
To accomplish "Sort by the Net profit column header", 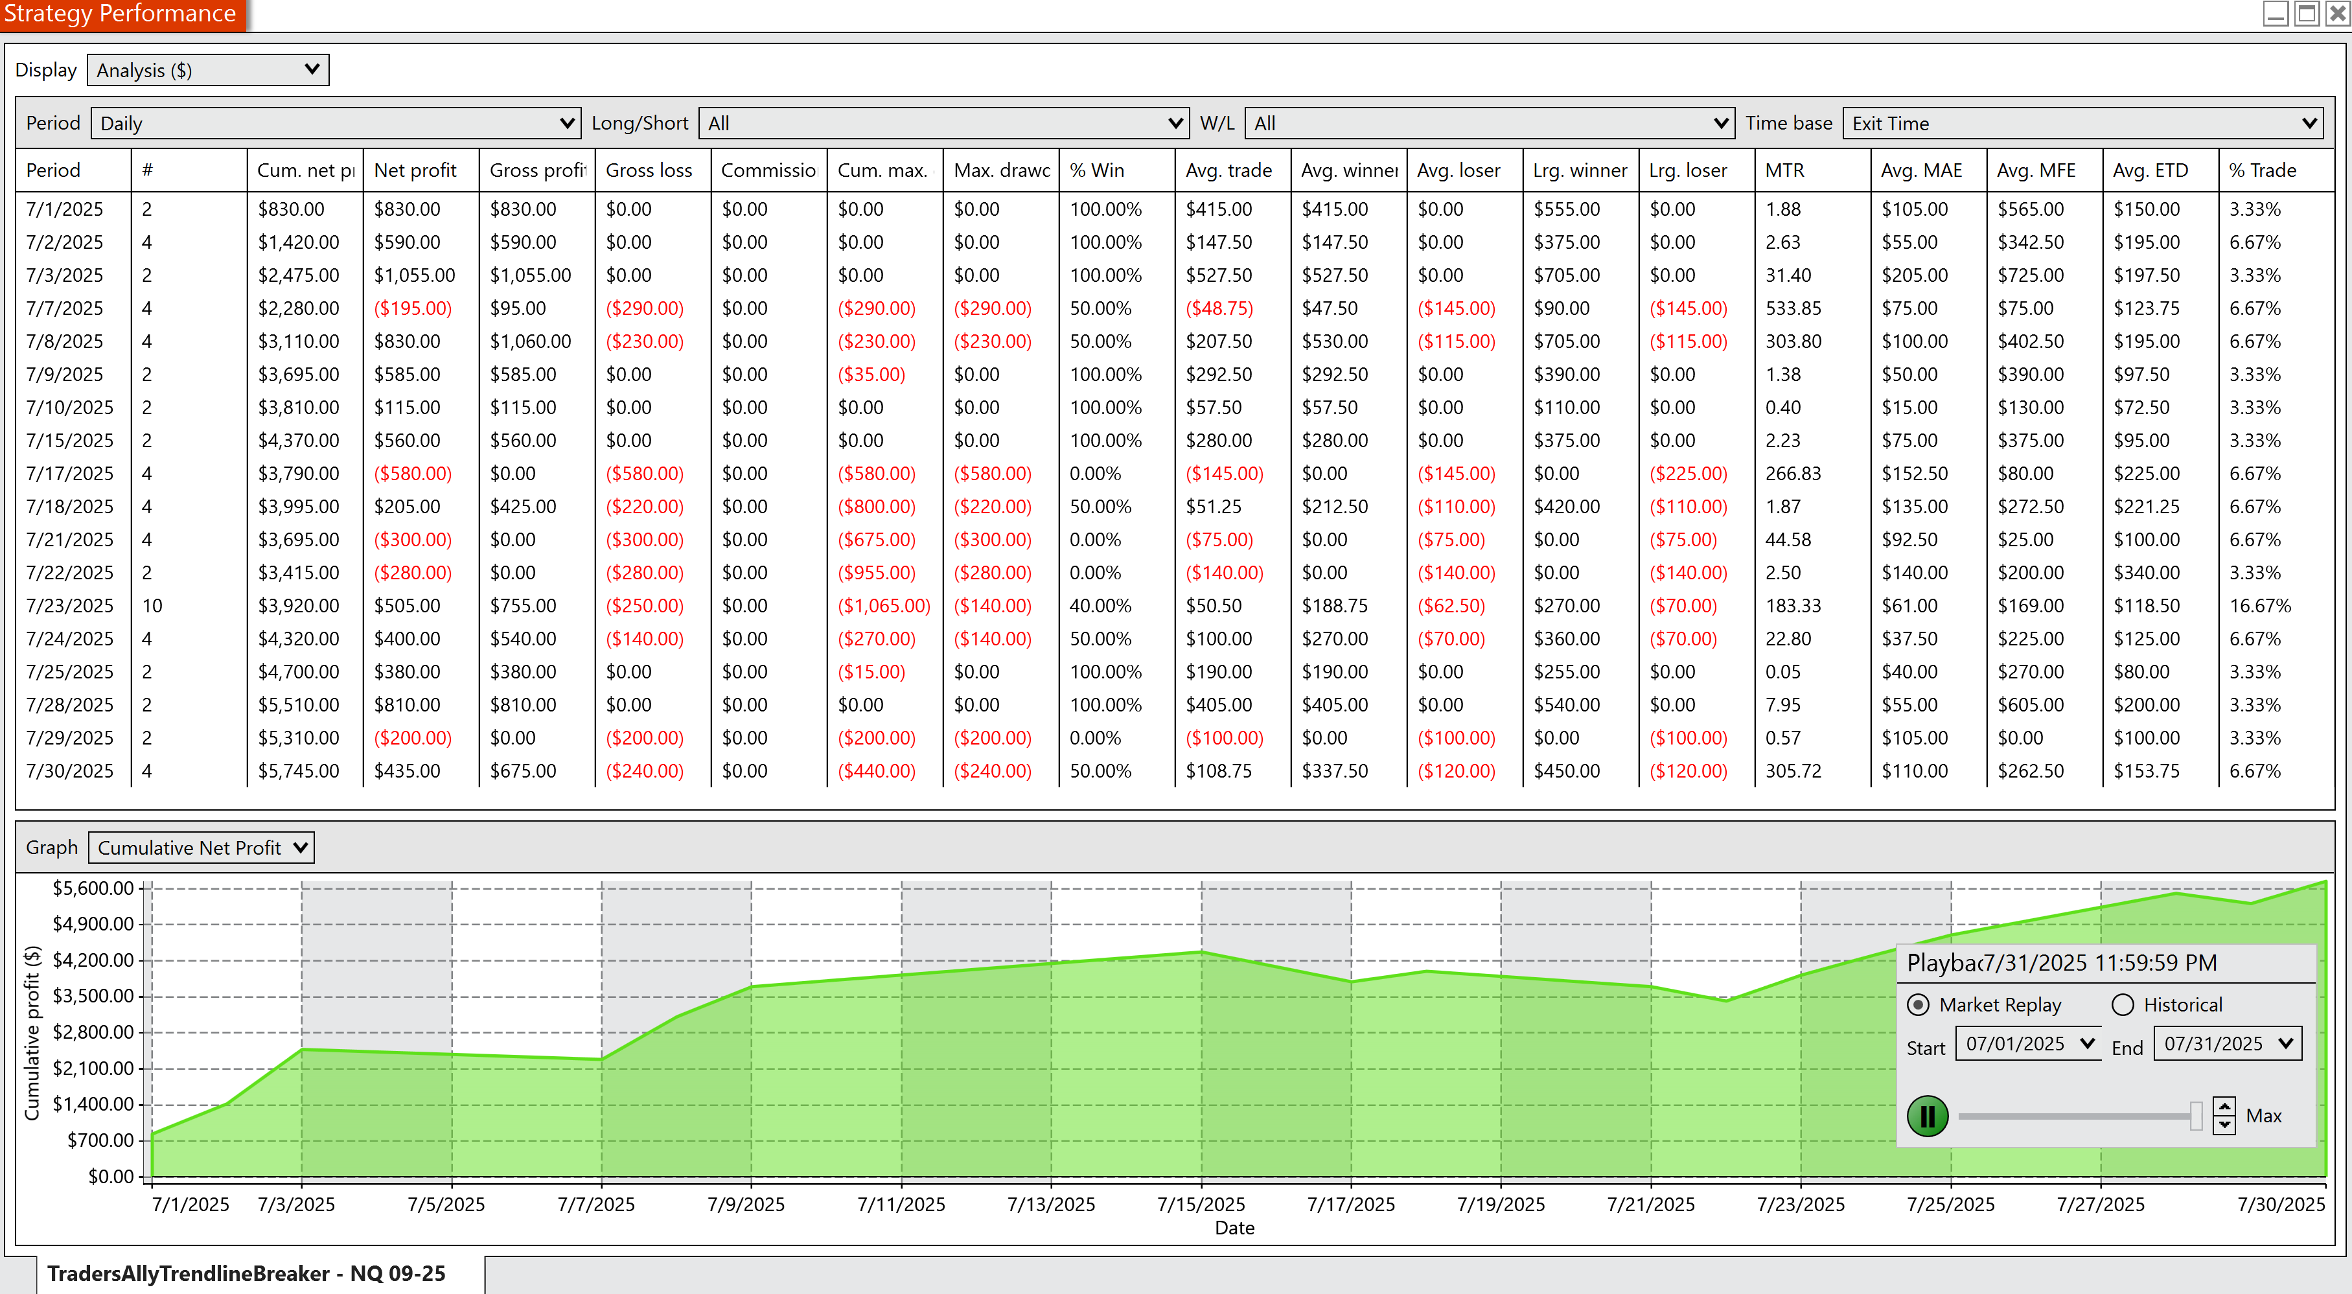I will coord(415,170).
